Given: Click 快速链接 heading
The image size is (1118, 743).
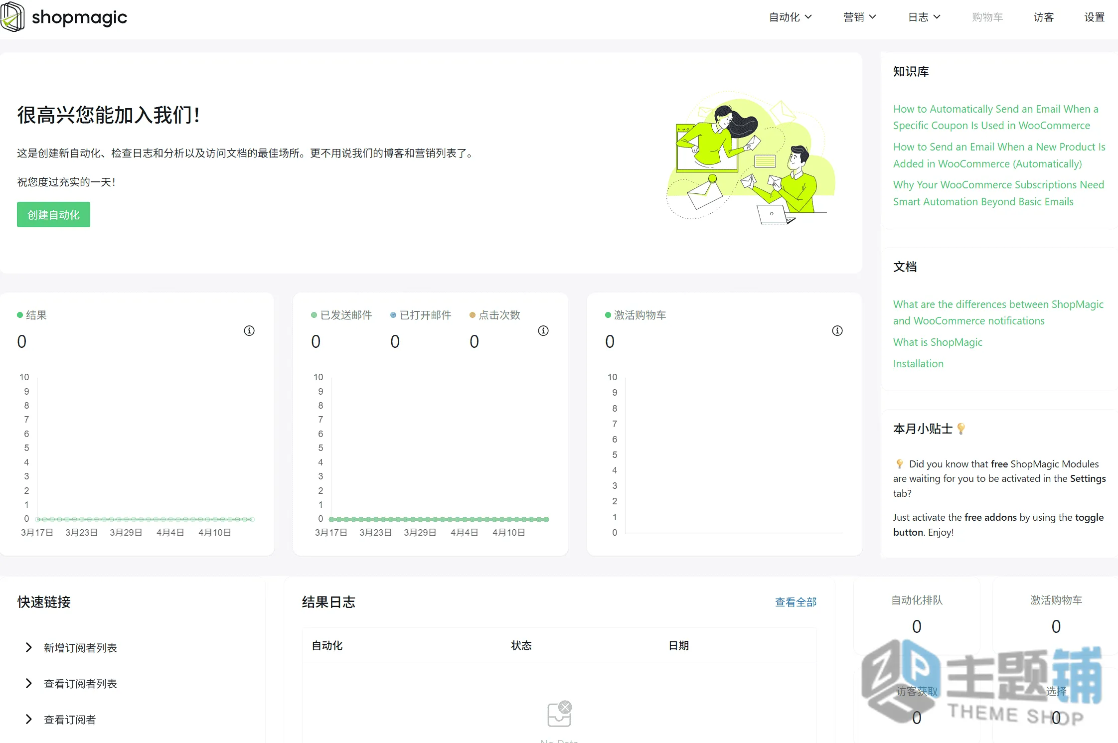Looking at the screenshot, I should (x=44, y=602).
